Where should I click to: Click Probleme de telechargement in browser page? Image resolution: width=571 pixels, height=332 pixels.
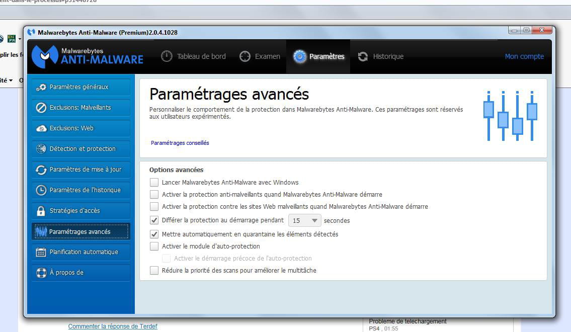click(x=407, y=321)
